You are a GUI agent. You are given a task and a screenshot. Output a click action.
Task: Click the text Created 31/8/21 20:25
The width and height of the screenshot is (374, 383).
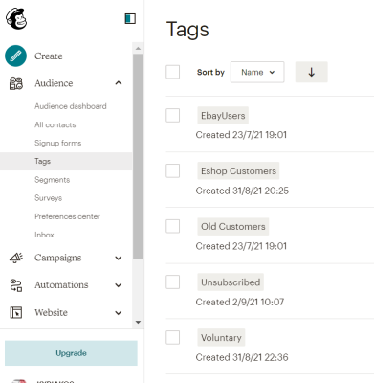tap(242, 191)
